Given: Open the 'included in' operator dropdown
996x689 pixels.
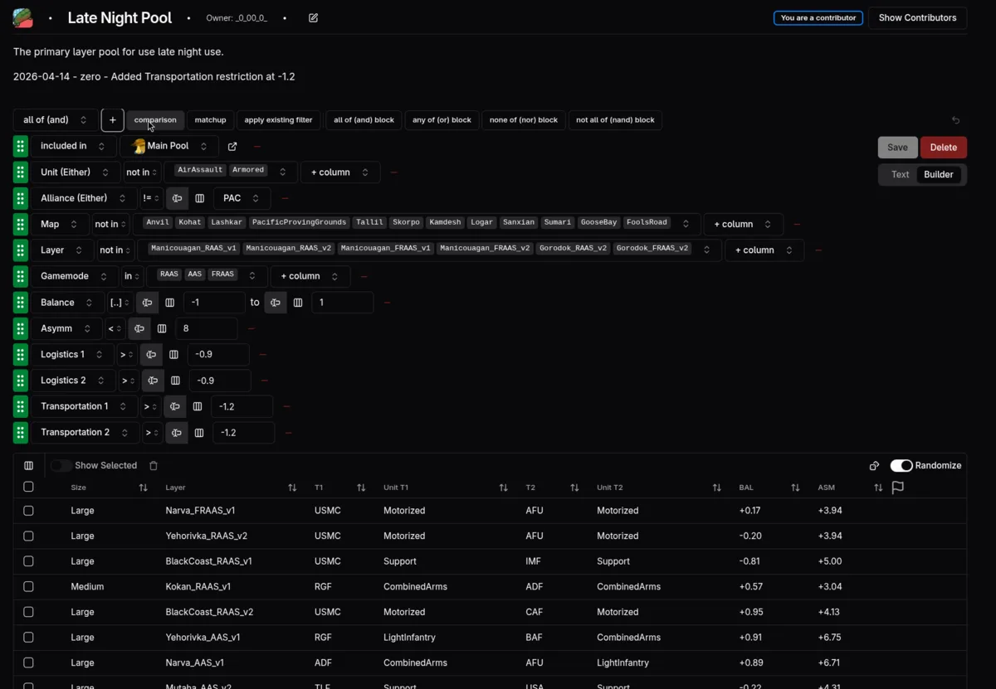Looking at the screenshot, I should [x=73, y=146].
